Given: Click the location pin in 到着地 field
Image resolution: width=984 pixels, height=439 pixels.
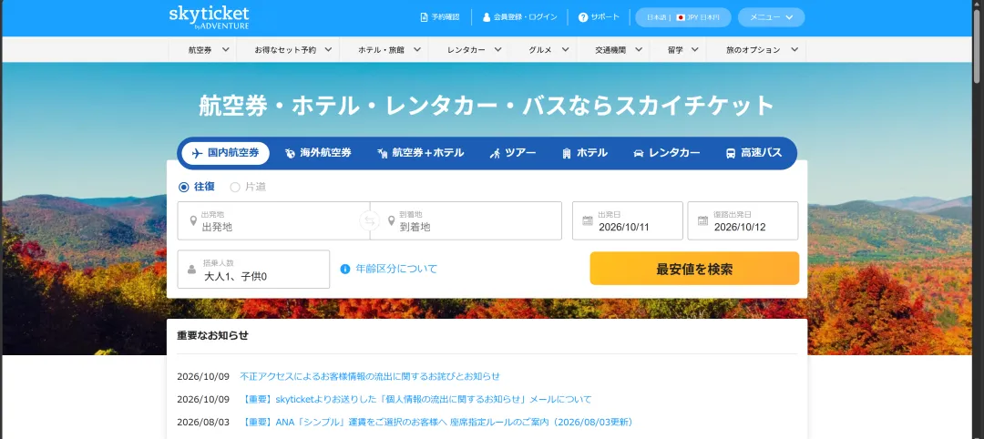Looking at the screenshot, I should [392, 220].
